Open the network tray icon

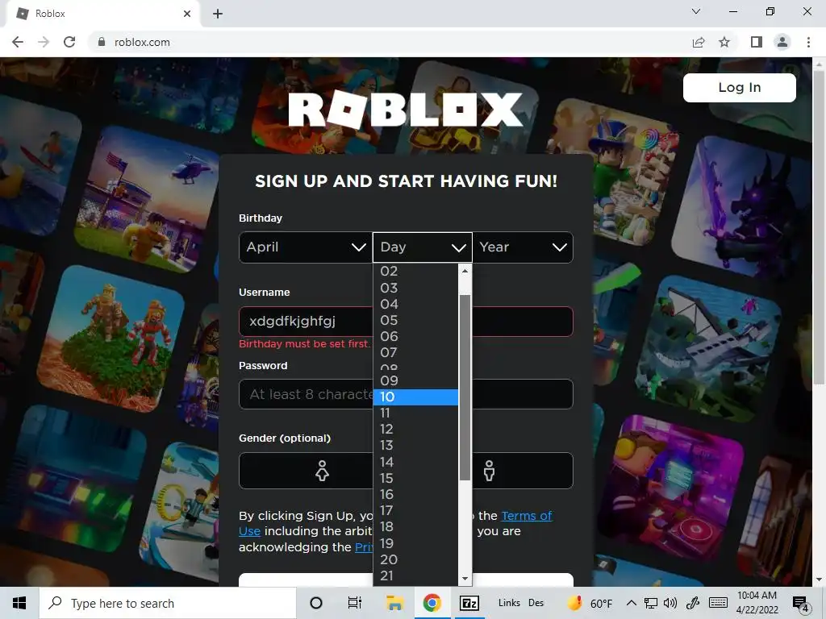point(651,603)
